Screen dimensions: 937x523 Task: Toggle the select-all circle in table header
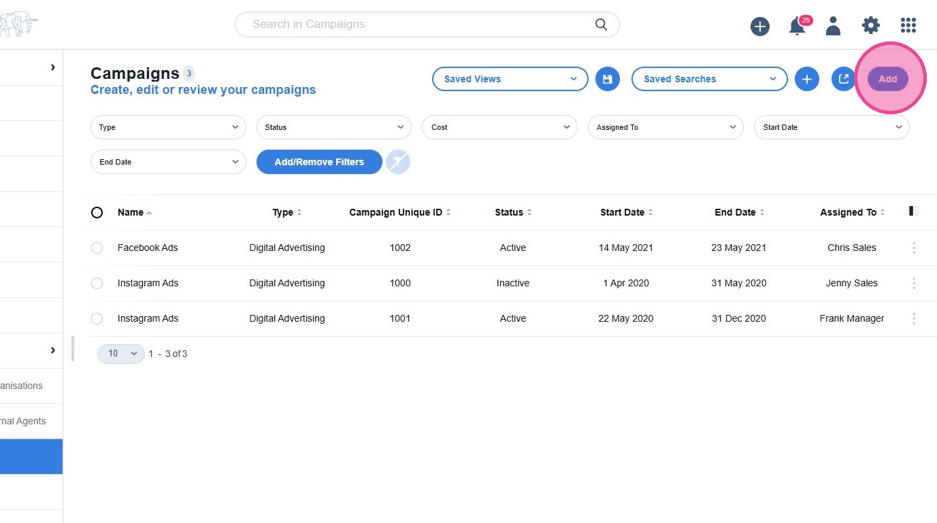(x=97, y=213)
